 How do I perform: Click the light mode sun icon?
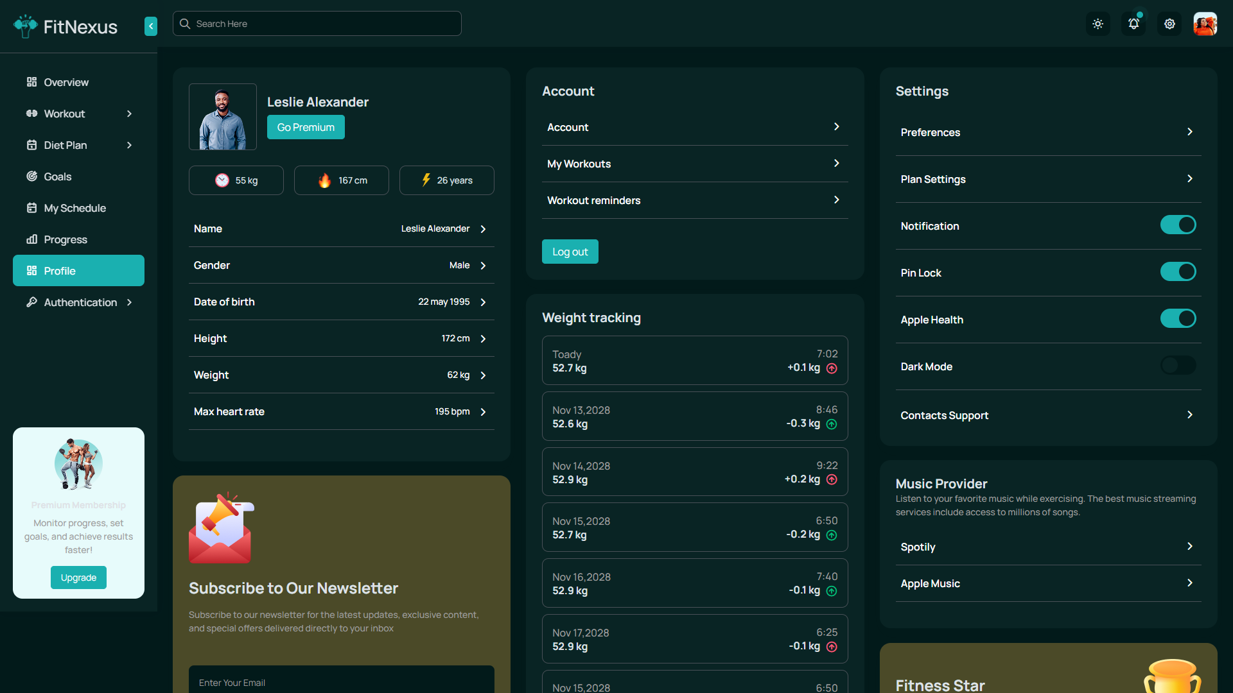coord(1097,23)
